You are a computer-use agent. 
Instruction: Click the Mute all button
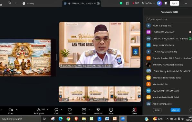[175, 110]
